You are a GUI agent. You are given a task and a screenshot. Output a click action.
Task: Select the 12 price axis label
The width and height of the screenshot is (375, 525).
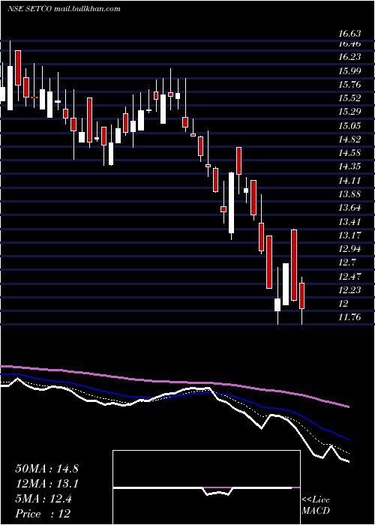pos(343,304)
